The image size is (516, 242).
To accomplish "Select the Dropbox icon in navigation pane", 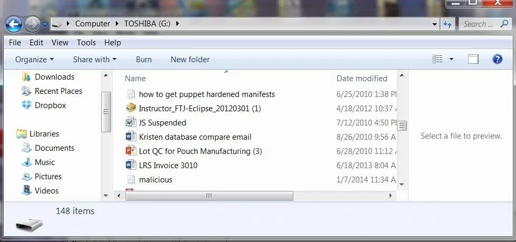I will coord(26,105).
